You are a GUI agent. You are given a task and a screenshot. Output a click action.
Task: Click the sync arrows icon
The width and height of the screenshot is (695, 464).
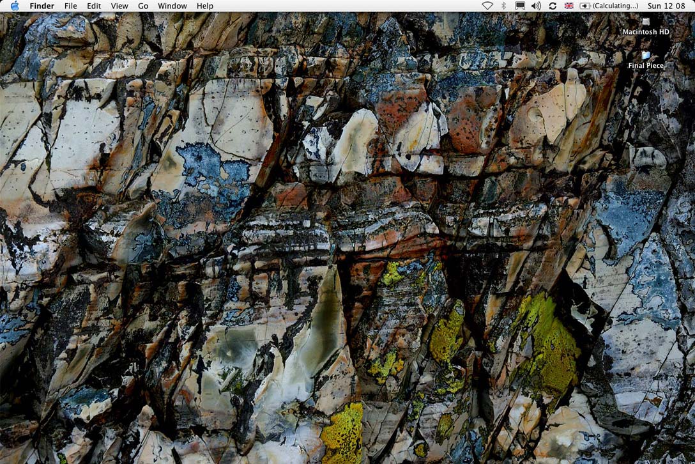(x=553, y=6)
